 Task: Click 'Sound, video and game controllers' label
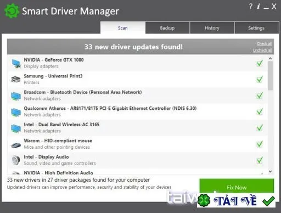60,163
